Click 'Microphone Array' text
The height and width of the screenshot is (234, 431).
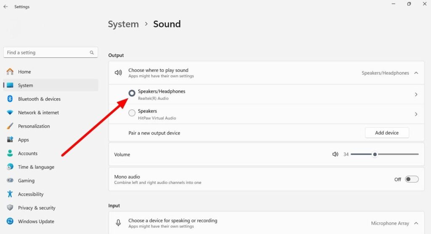point(390,223)
